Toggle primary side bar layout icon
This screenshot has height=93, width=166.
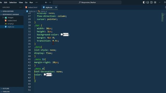coord(144,2)
